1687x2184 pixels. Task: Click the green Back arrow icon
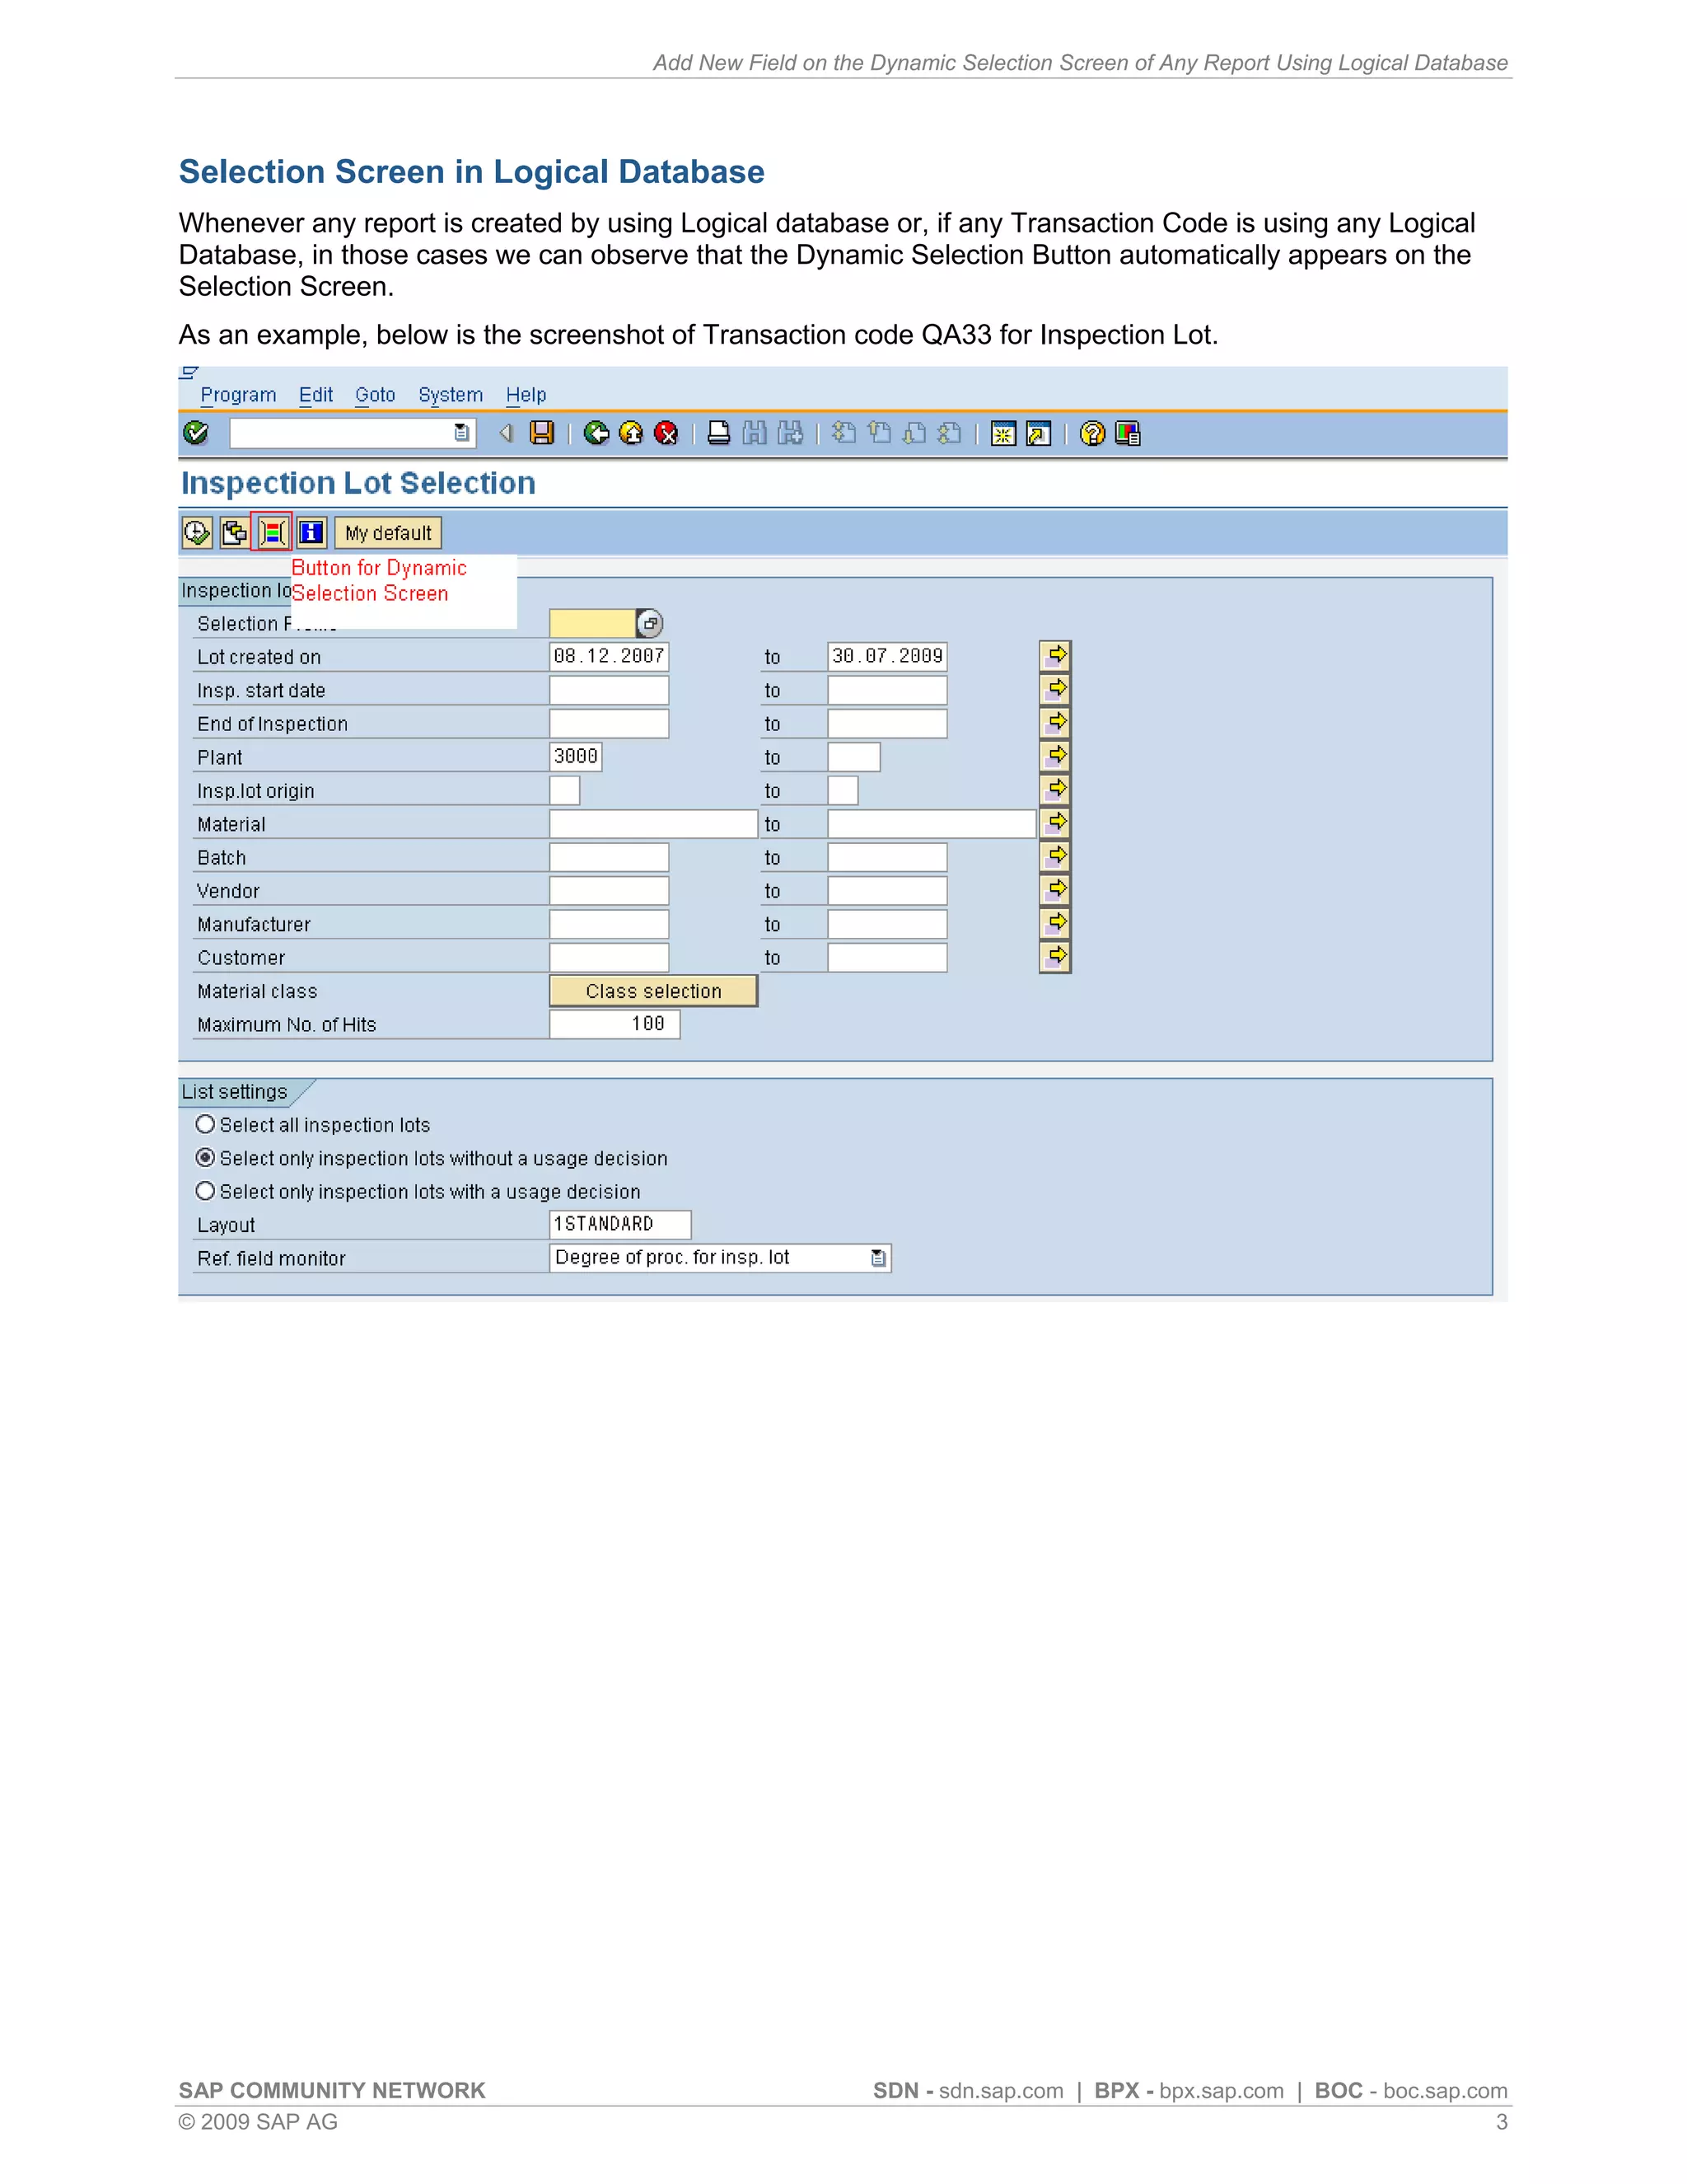[596, 433]
